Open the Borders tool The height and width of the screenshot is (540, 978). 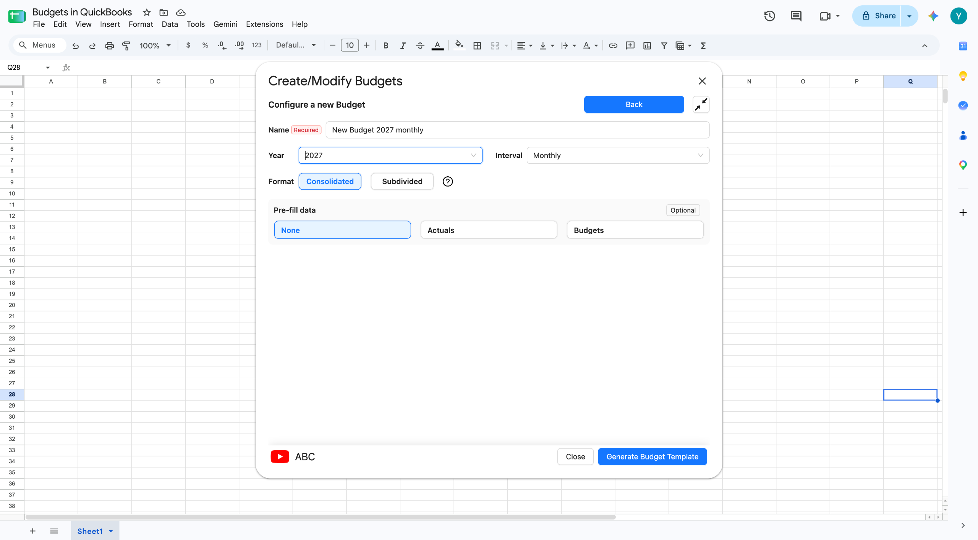tap(477, 45)
